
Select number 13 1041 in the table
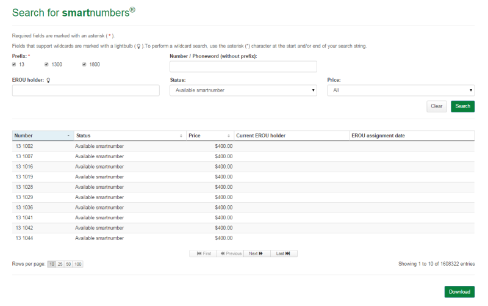[x=24, y=218]
